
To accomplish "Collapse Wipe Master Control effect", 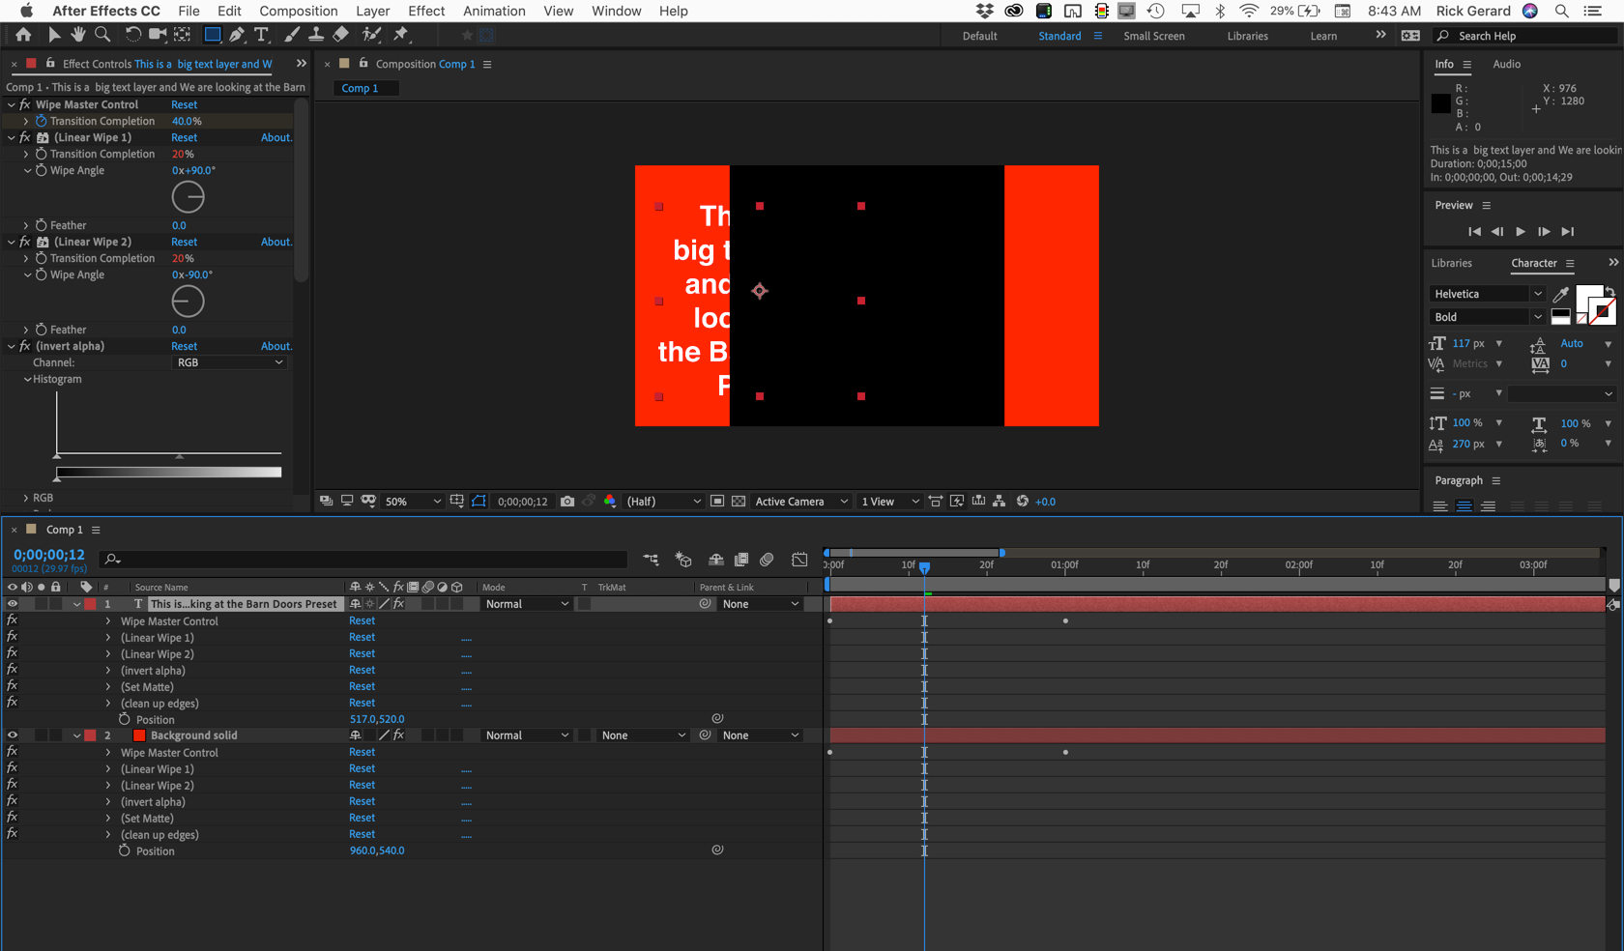I will tap(12, 104).
